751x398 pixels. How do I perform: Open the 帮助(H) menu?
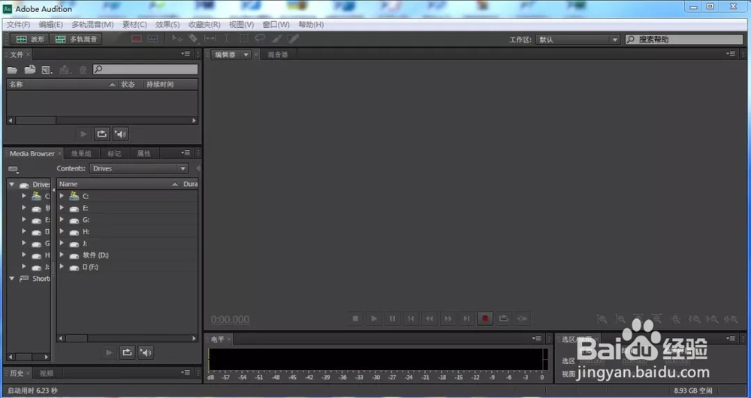tap(311, 25)
